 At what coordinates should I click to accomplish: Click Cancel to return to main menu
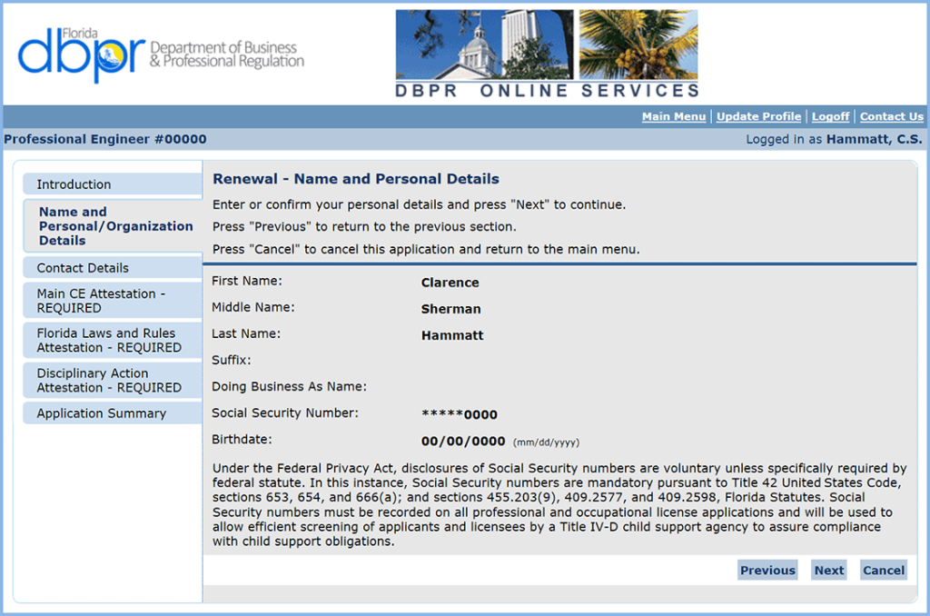tap(883, 570)
